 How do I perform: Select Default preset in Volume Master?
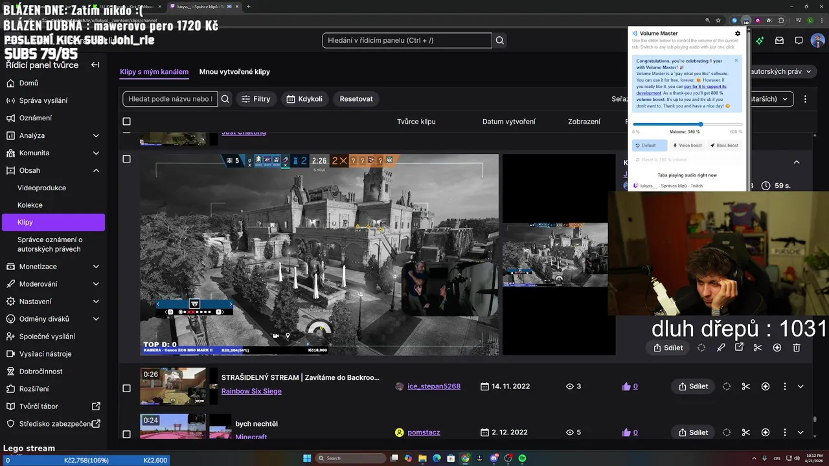pyautogui.click(x=649, y=146)
